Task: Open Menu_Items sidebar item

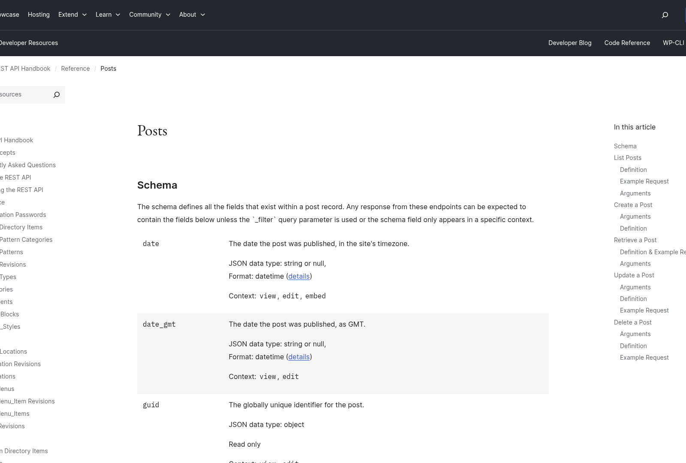Action: point(15,414)
